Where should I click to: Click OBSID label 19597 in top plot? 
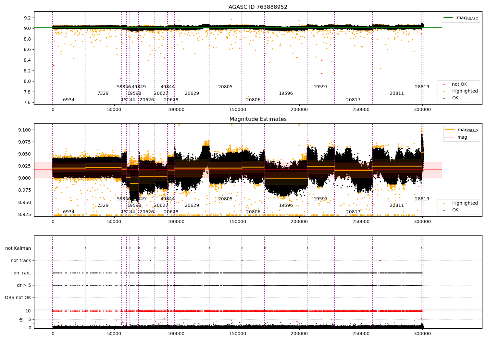(x=320, y=87)
